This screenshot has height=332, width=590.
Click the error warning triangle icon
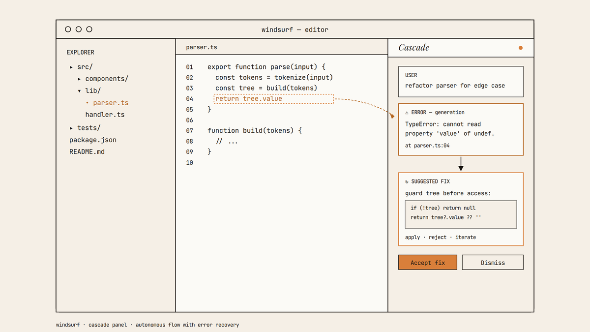(407, 112)
